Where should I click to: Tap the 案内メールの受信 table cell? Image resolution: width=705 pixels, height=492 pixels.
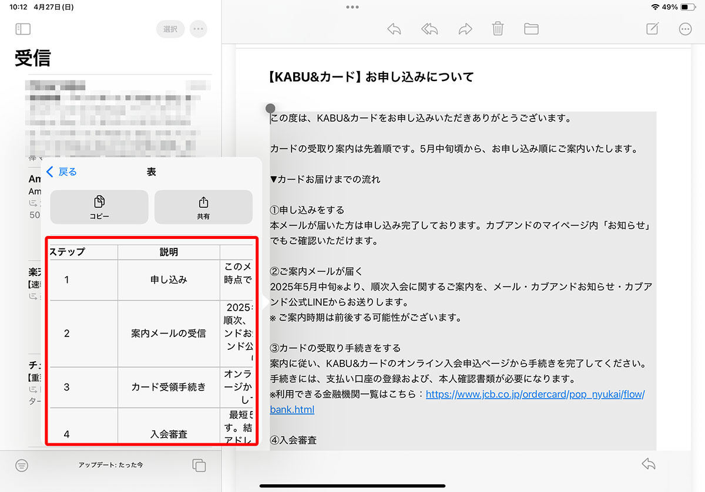(169, 333)
